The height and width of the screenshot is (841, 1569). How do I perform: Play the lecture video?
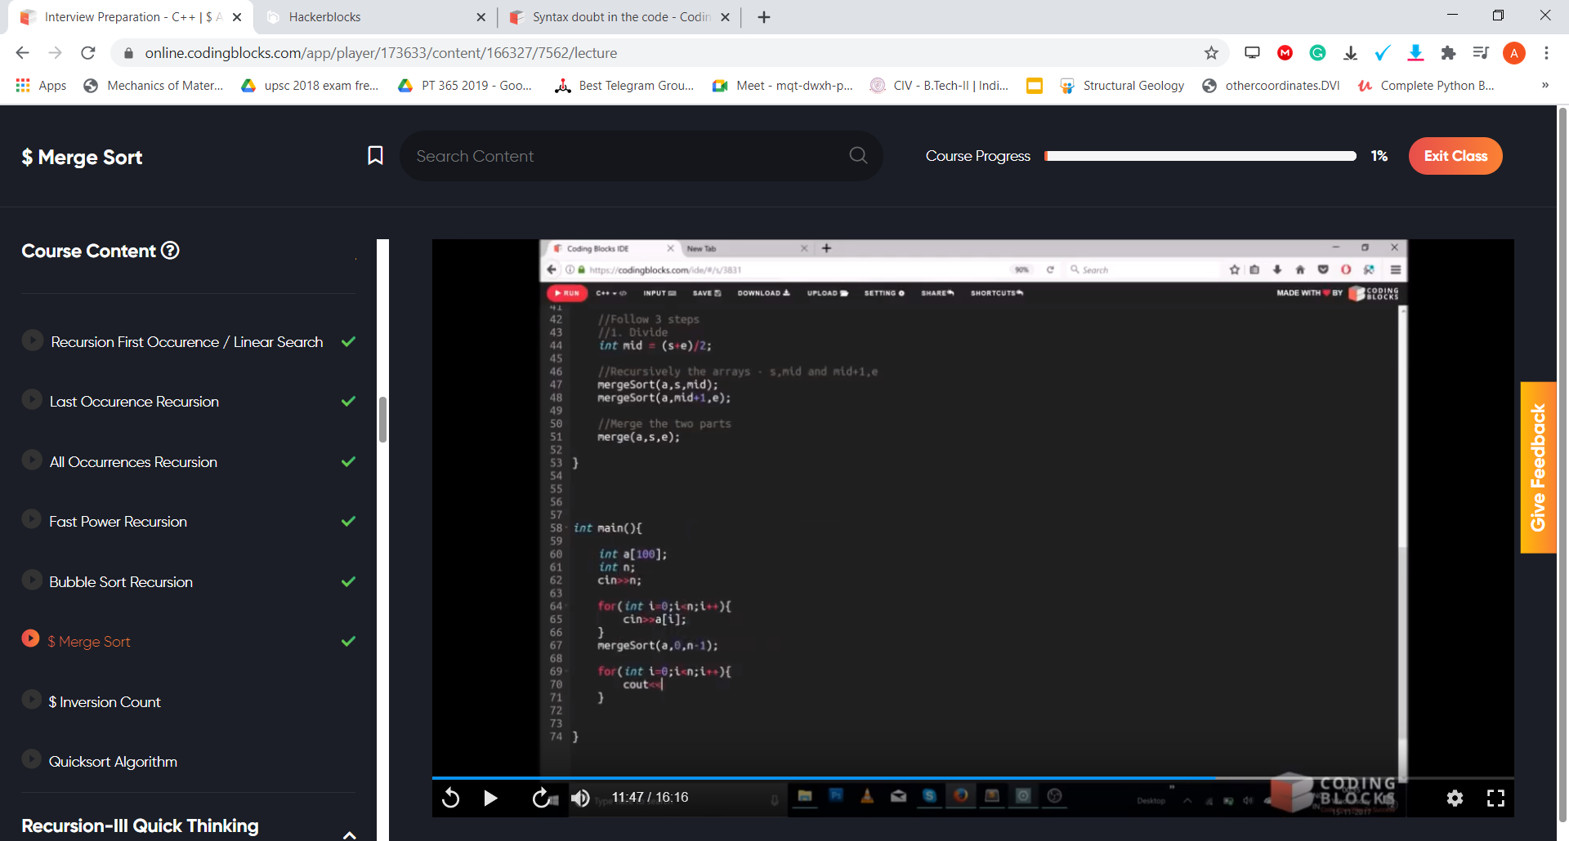pyautogui.click(x=490, y=798)
